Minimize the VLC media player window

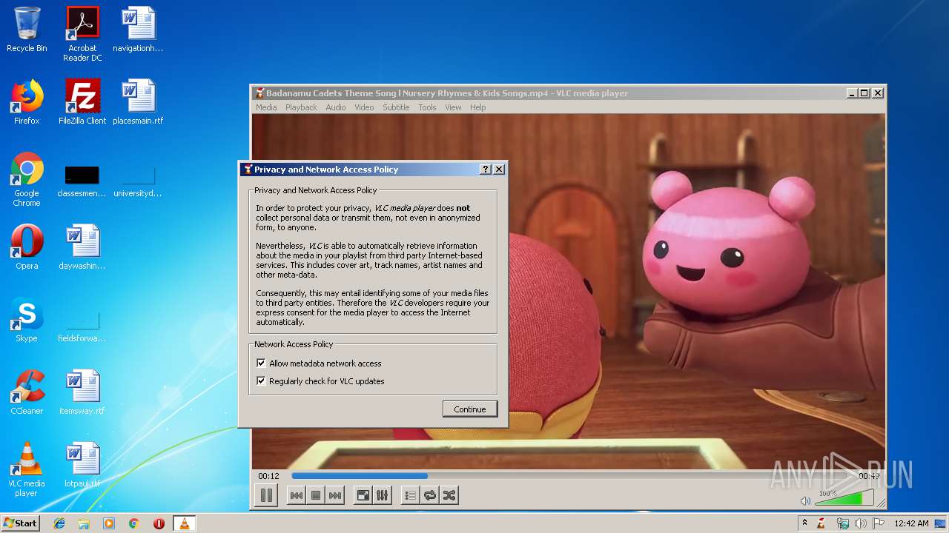click(x=852, y=93)
